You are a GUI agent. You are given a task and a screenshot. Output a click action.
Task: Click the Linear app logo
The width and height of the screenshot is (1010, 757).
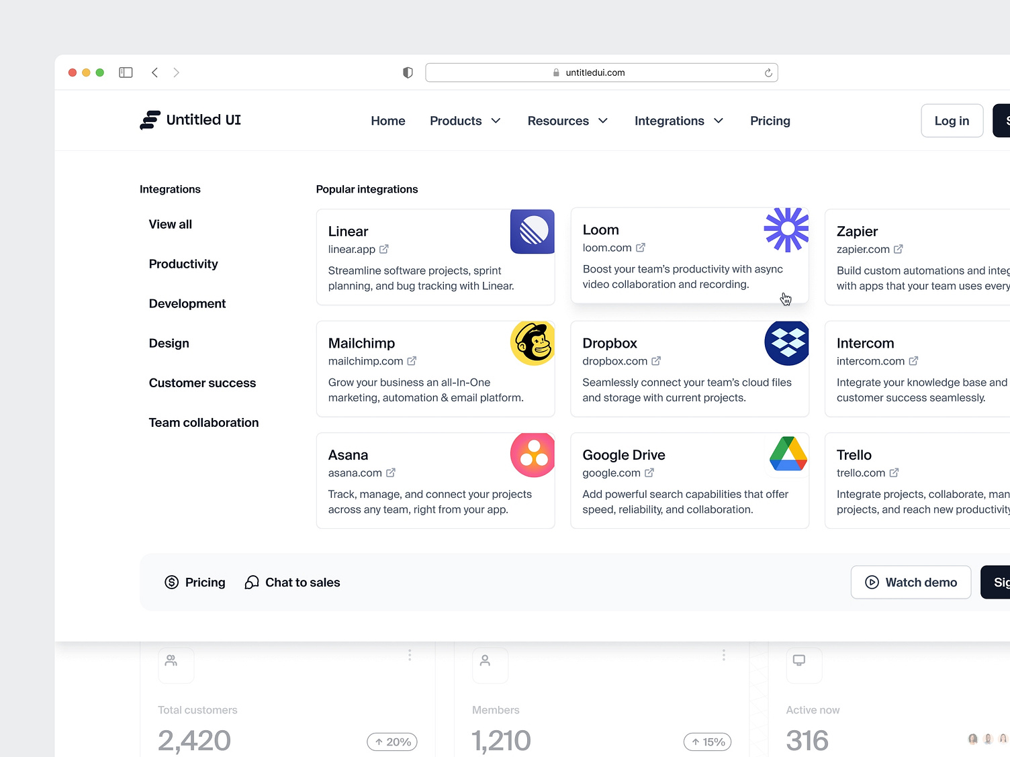[x=533, y=232]
